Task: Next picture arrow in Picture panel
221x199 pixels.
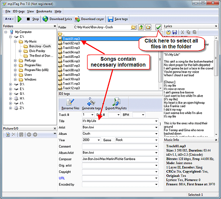Action: [35, 135]
